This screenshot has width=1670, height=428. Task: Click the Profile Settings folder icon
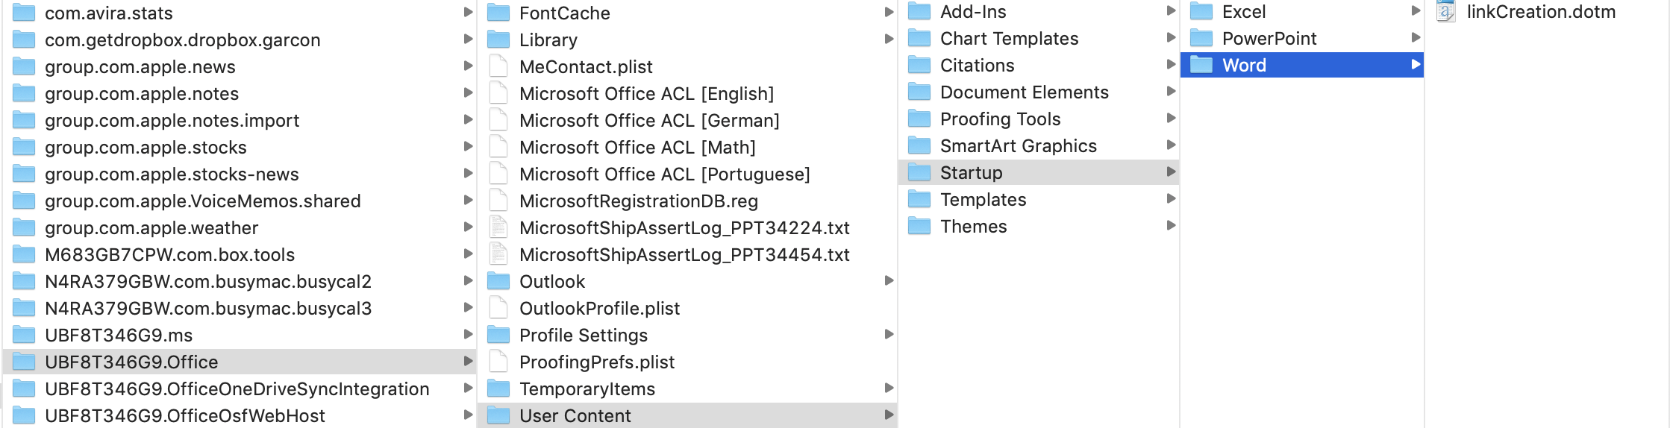tap(498, 335)
